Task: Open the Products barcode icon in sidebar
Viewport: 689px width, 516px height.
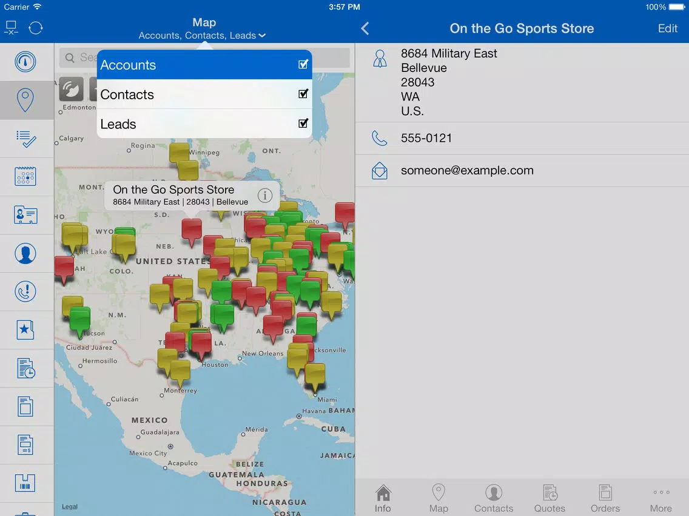Action: tap(25, 483)
